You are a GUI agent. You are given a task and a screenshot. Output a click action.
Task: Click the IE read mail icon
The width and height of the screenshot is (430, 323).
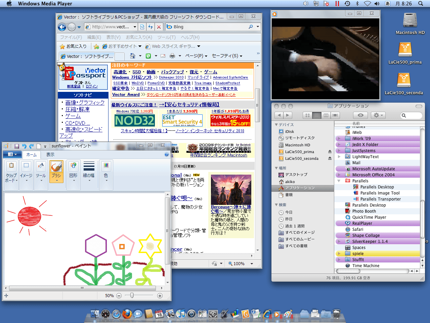point(163,56)
